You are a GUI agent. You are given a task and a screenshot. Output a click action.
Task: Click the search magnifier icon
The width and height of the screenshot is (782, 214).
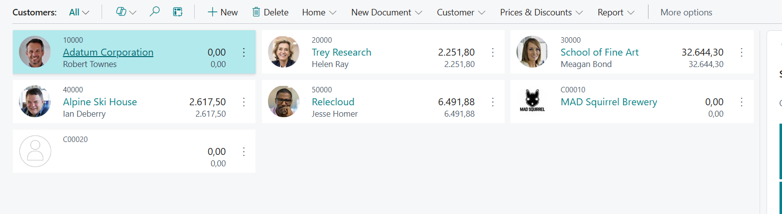point(155,12)
